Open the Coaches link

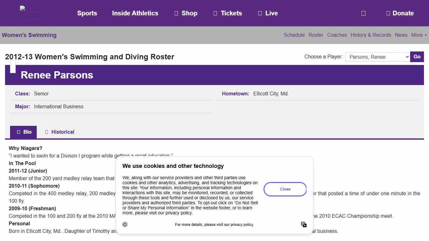pyautogui.click(x=337, y=35)
